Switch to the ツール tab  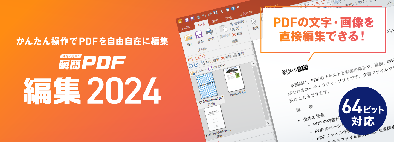pos(229,18)
